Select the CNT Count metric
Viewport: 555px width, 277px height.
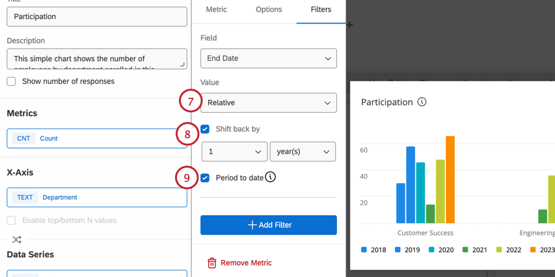click(97, 138)
